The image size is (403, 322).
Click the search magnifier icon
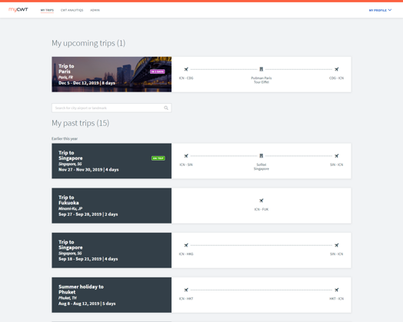click(166, 108)
